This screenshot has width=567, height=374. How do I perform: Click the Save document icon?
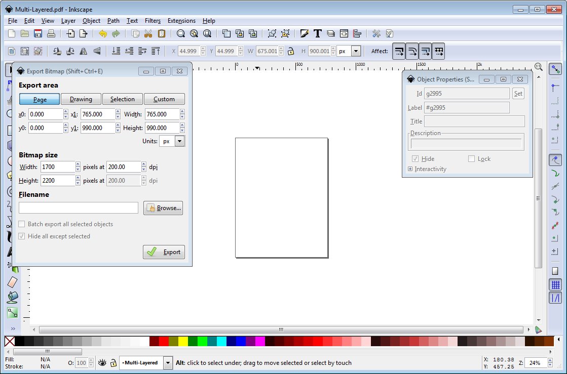pyautogui.click(x=38, y=34)
